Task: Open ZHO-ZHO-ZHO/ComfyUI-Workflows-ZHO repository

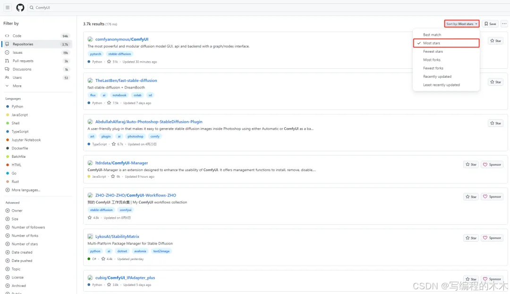Action: pos(136,196)
